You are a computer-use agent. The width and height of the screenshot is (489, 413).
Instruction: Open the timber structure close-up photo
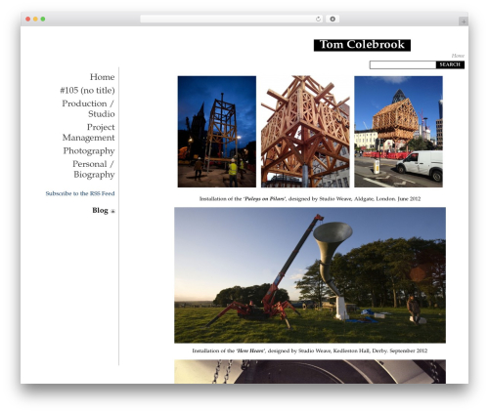click(305, 132)
